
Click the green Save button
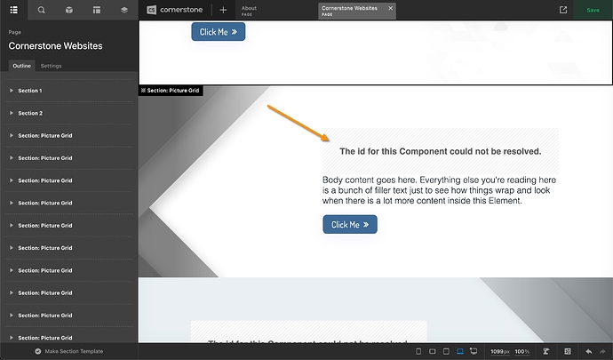[x=593, y=10]
